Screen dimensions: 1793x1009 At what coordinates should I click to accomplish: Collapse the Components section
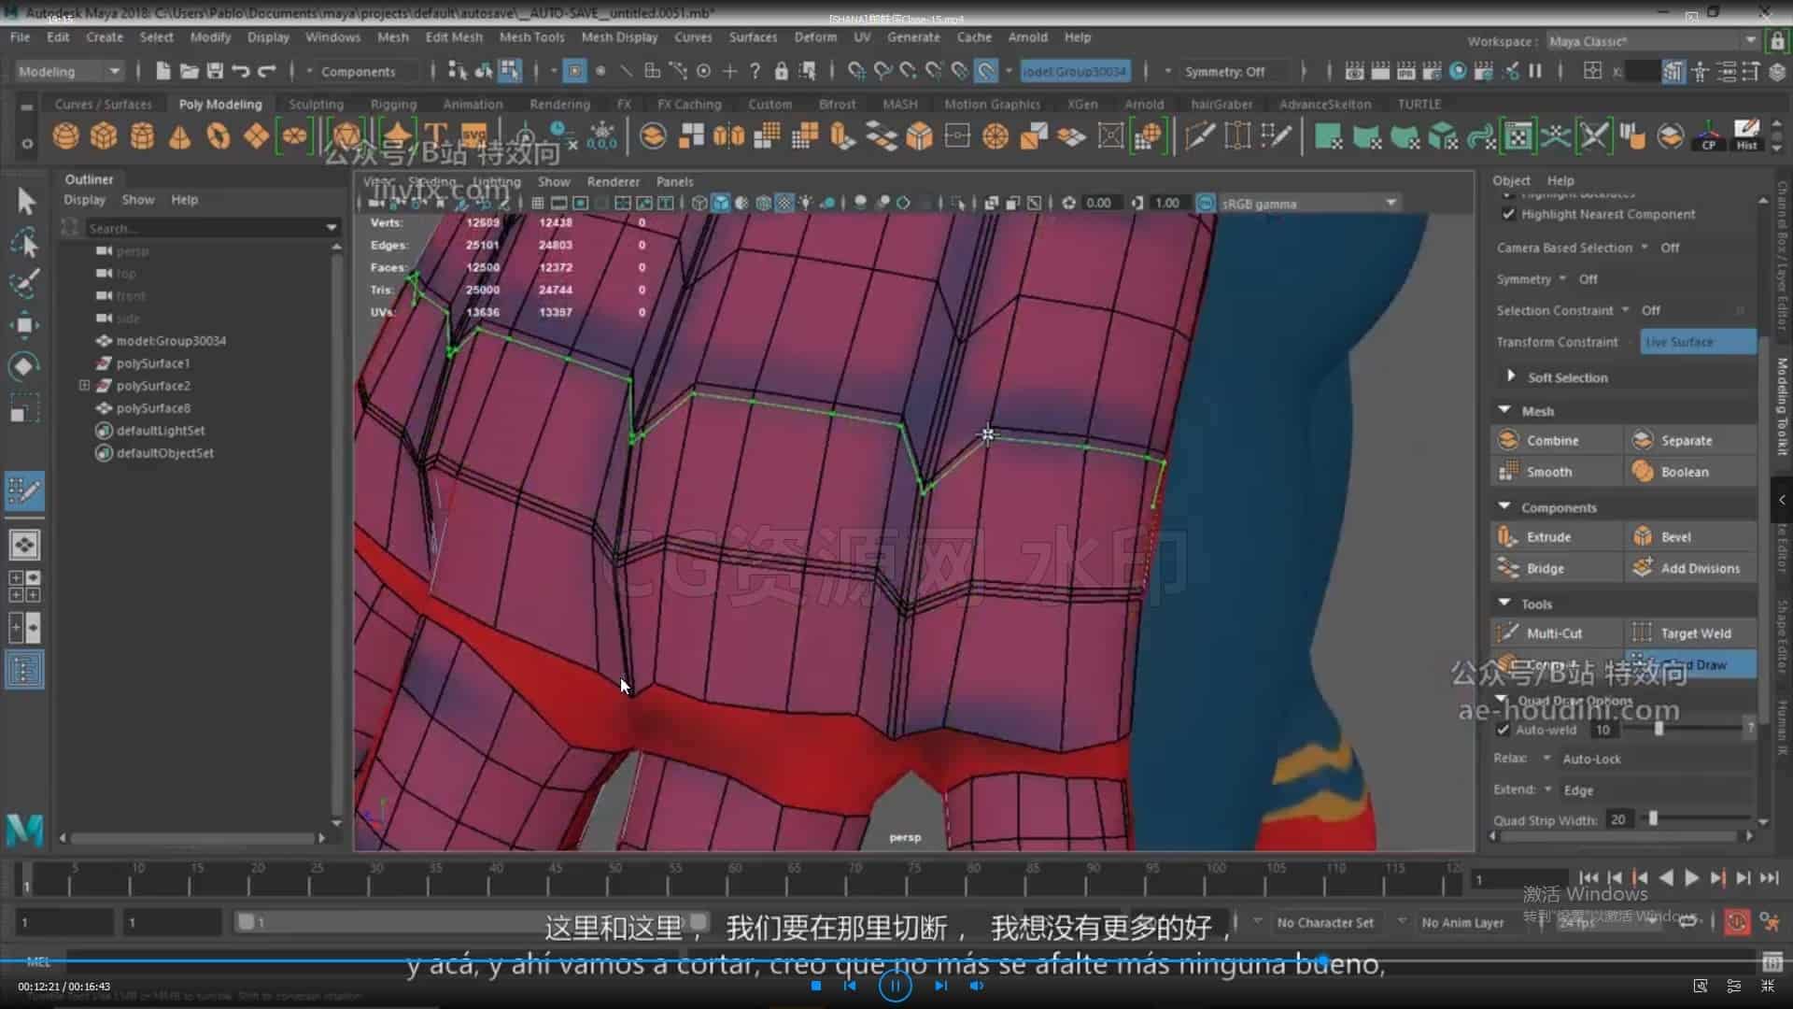(x=1504, y=506)
